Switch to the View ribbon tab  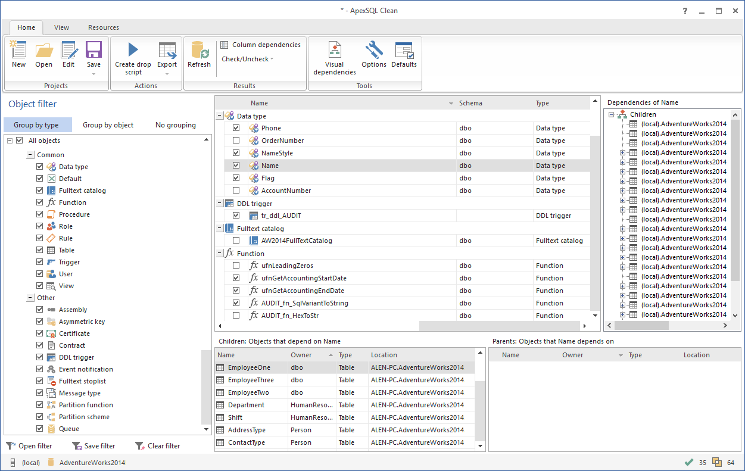[x=61, y=27]
